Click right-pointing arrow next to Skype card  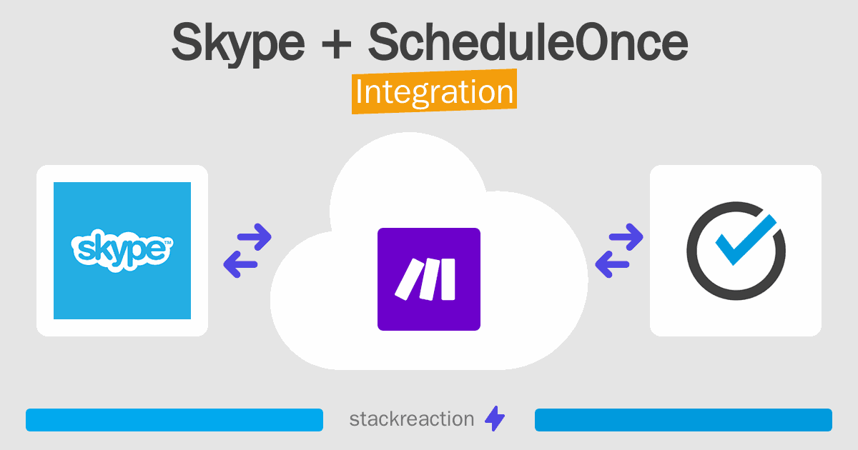(253, 236)
